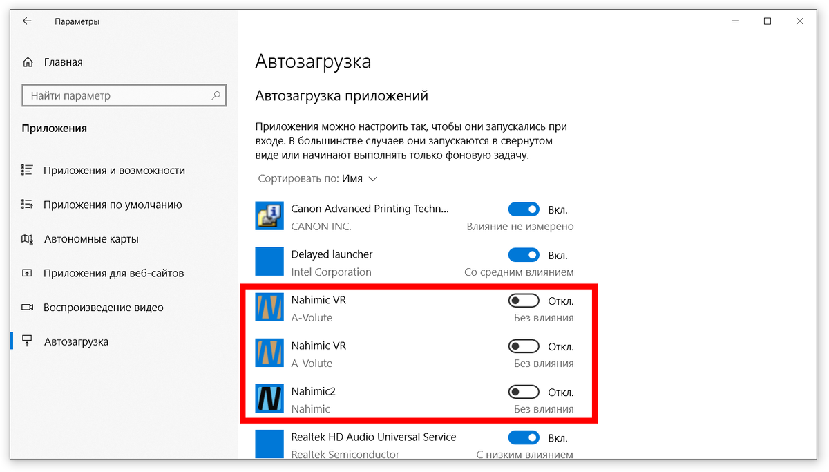Go to Главная settings home
The image size is (829, 472).
(63, 62)
